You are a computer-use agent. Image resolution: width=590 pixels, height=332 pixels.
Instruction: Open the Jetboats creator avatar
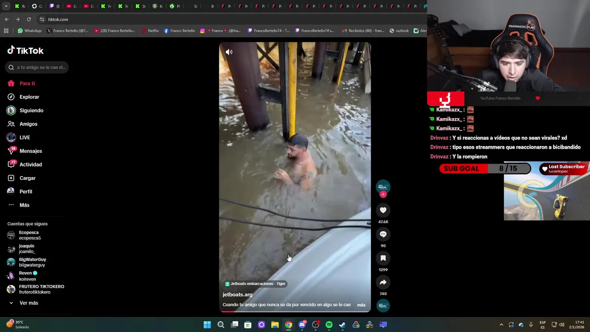383,186
